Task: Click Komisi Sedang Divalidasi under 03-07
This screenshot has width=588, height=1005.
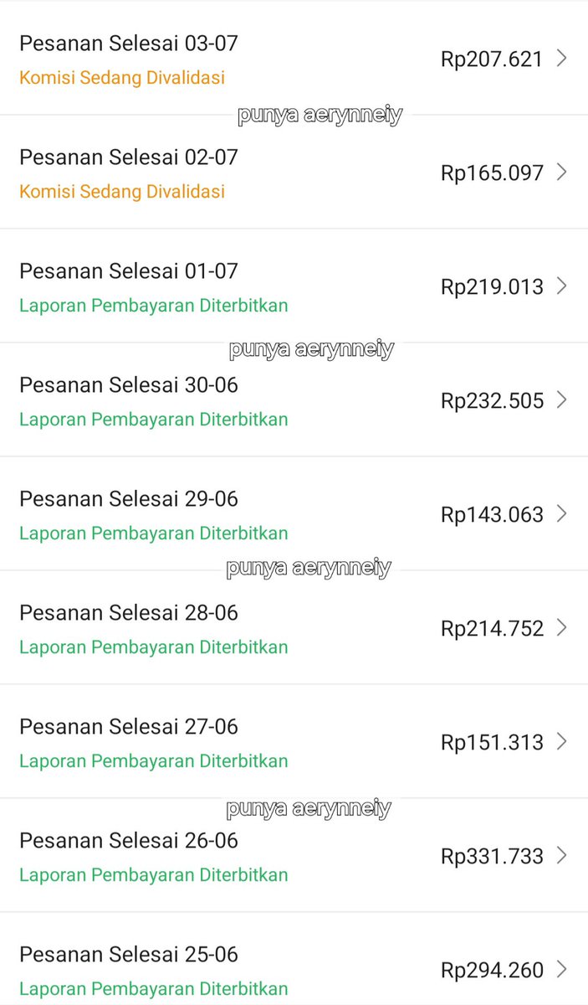Action: click(122, 78)
